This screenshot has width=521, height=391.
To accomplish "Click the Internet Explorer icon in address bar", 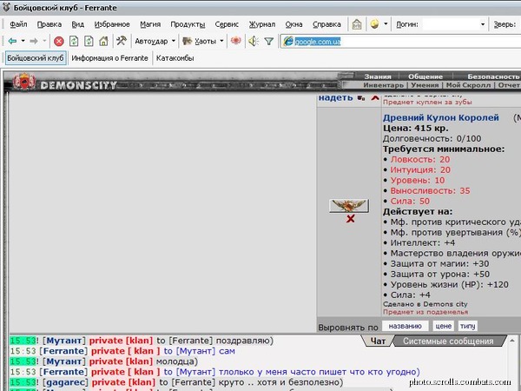I will pyautogui.click(x=288, y=42).
